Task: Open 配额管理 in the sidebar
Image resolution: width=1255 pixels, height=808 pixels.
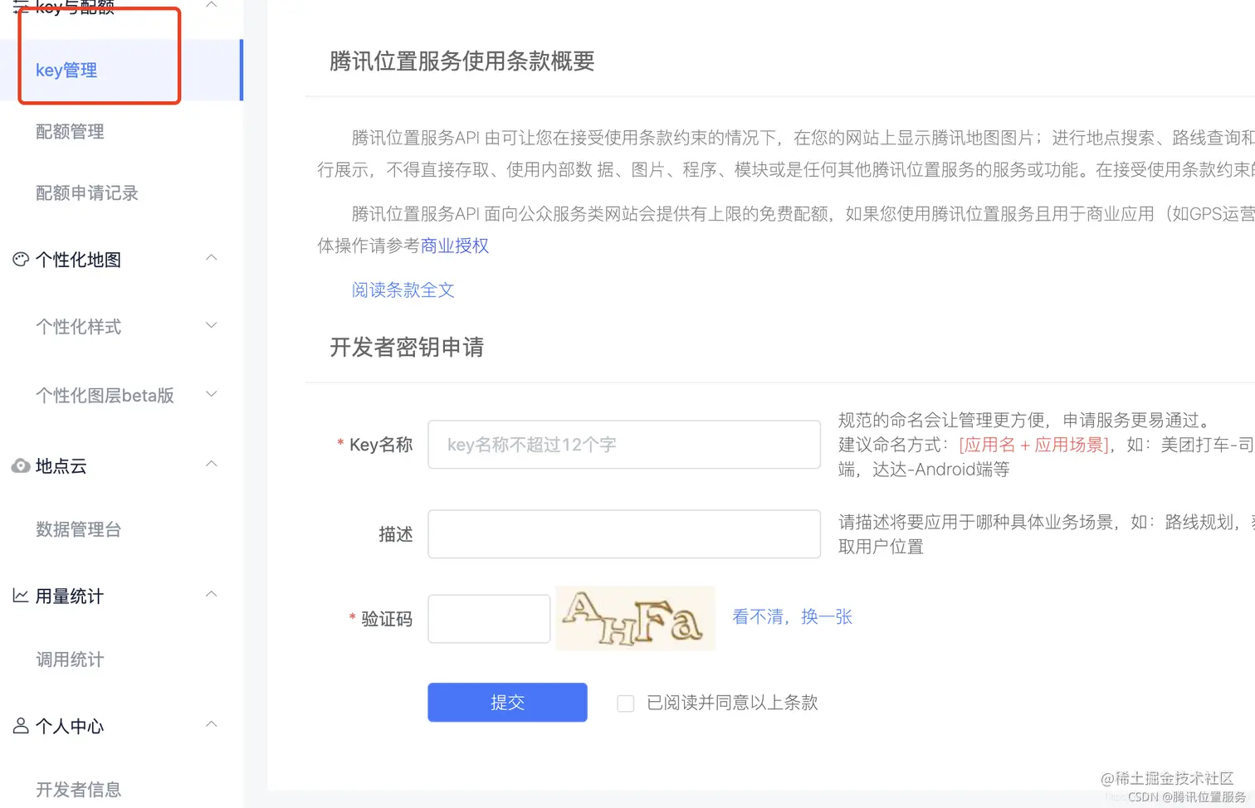Action: pos(70,131)
